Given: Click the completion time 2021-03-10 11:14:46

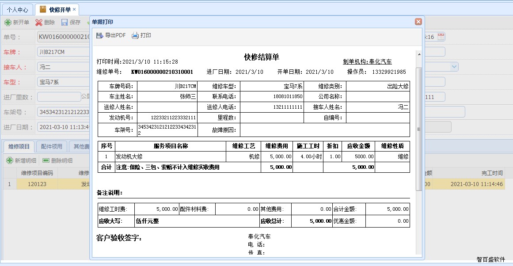Looking at the screenshot, I should [477, 184].
